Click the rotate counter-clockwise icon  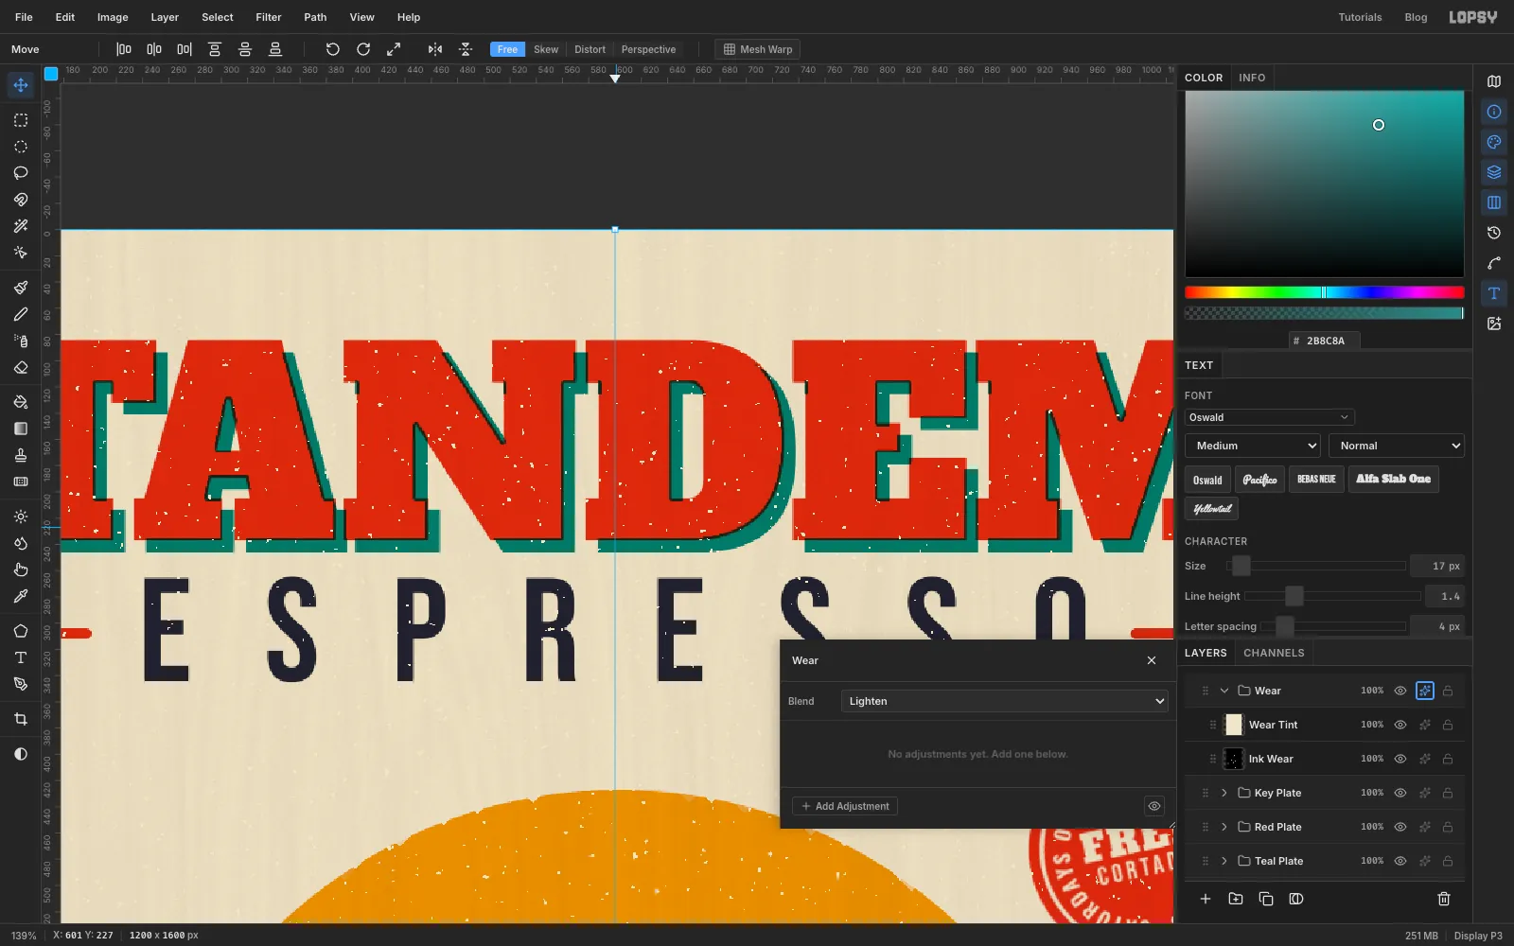tap(332, 49)
